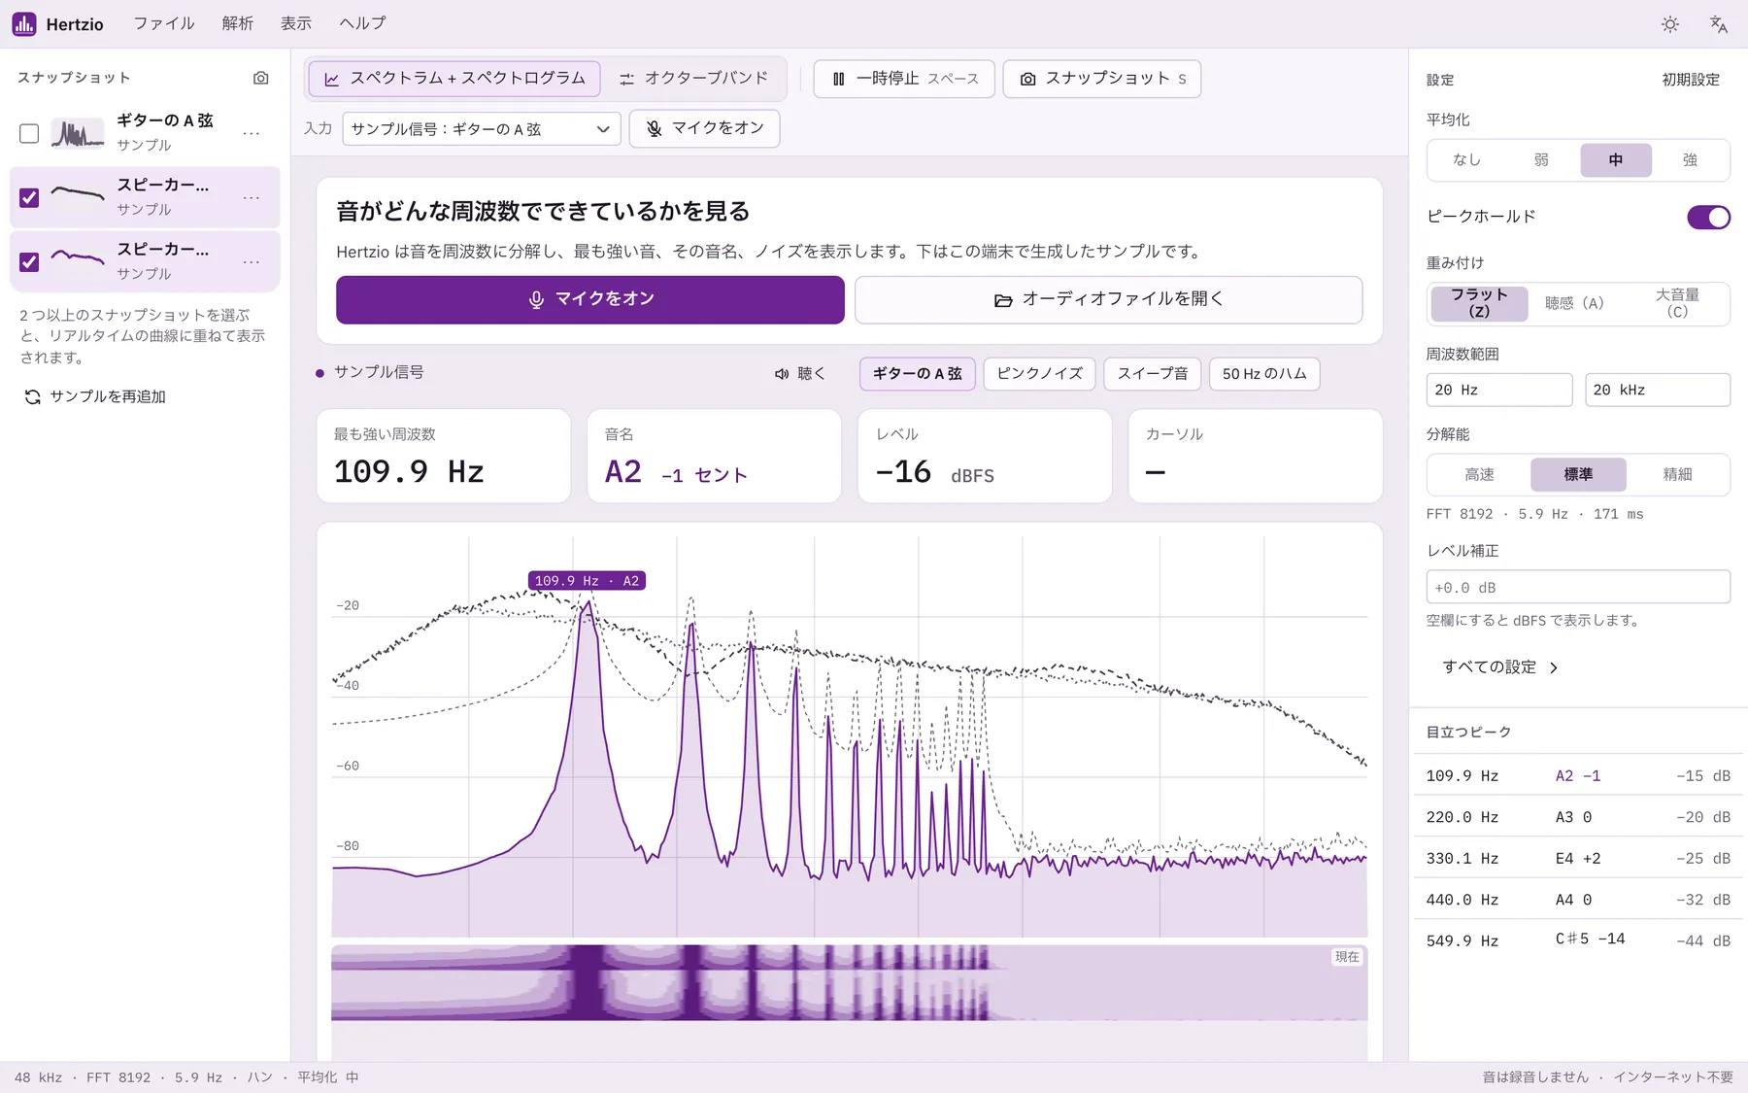Open the input source dropdown

coord(482,129)
